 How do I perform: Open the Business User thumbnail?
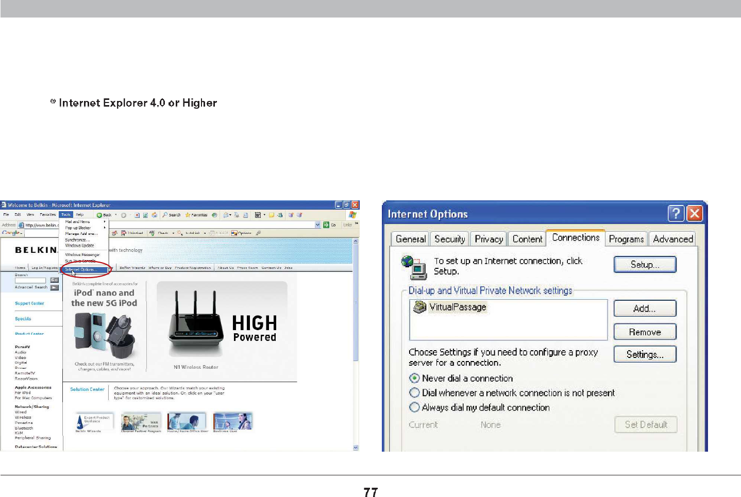click(232, 422)
